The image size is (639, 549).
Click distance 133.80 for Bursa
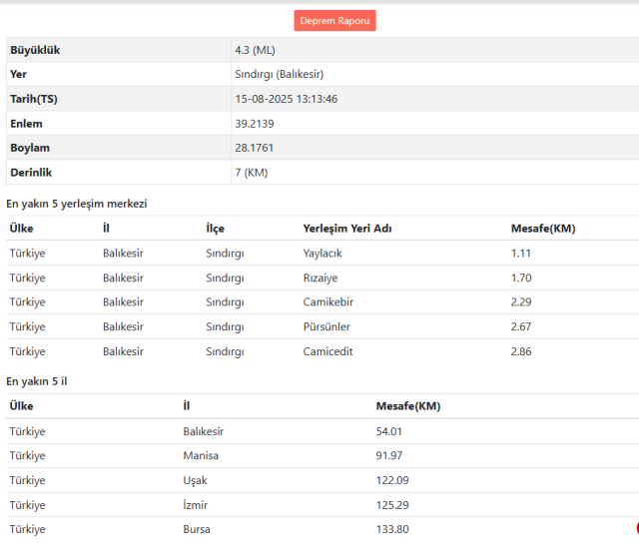click(x=392, y=529)
